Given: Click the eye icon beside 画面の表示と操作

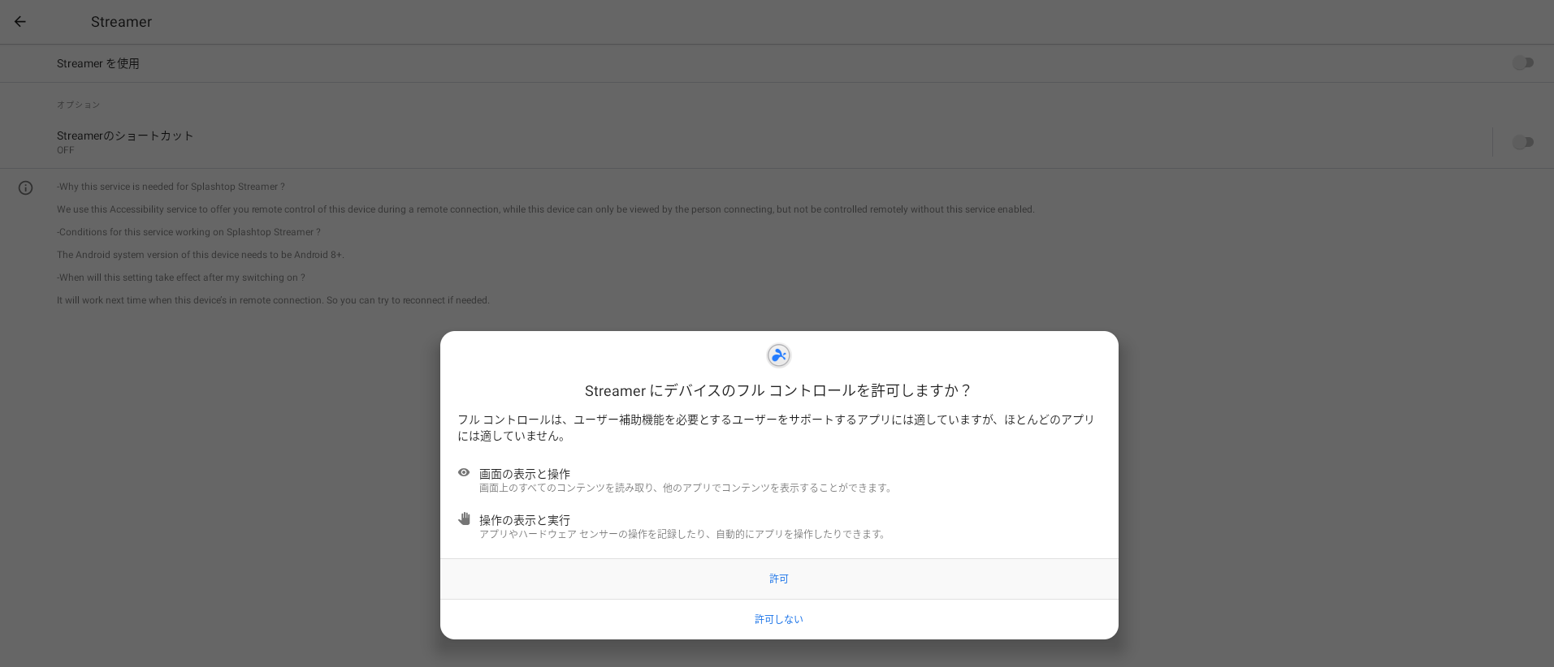Looking at the screenshot, I should click(x=464, y=472).
